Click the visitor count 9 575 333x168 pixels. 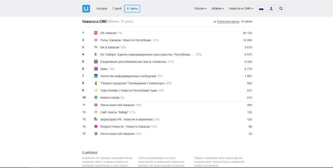(x=248, y=55)
